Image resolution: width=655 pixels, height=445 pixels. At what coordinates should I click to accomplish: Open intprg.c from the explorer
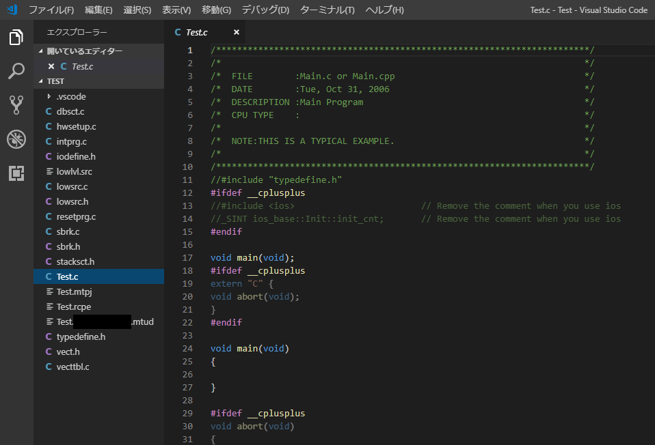coord(98,141)
